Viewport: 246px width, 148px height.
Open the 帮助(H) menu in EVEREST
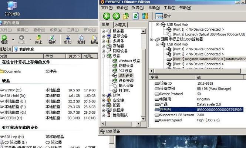point(185,8)
